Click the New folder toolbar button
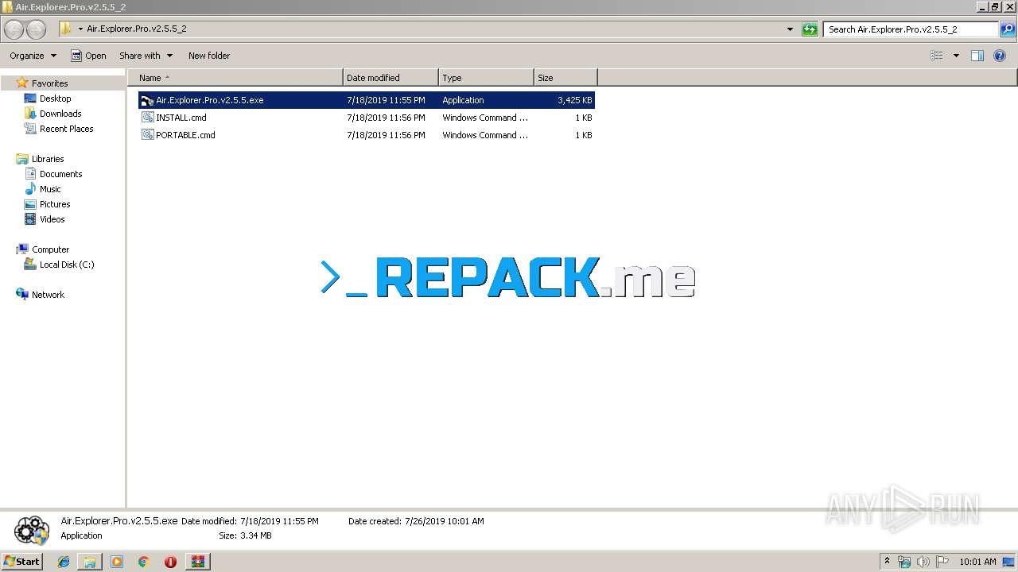This screenshot has width=1018, height=572. pos(209,56)
